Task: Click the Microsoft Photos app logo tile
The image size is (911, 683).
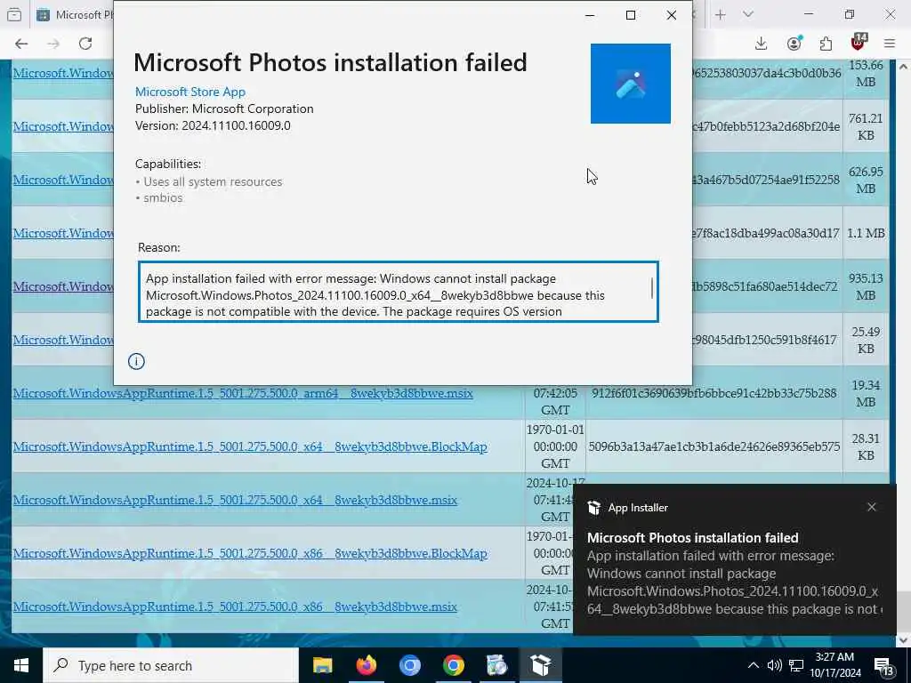Action: click(631, 84)
